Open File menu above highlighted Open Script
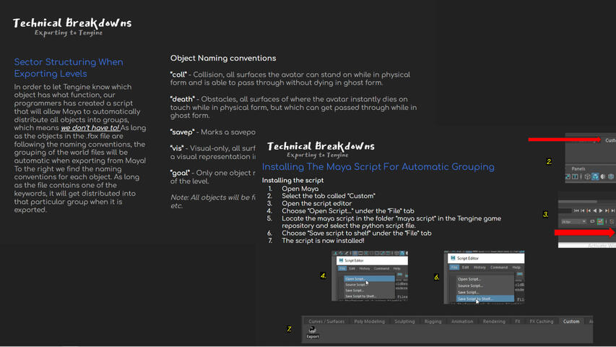The height and width of the screenshot is (347, 616). click(342, 268)
